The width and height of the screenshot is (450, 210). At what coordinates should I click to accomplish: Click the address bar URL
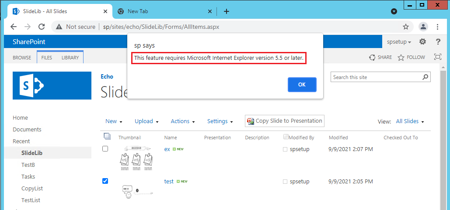(x=161, y=27)
